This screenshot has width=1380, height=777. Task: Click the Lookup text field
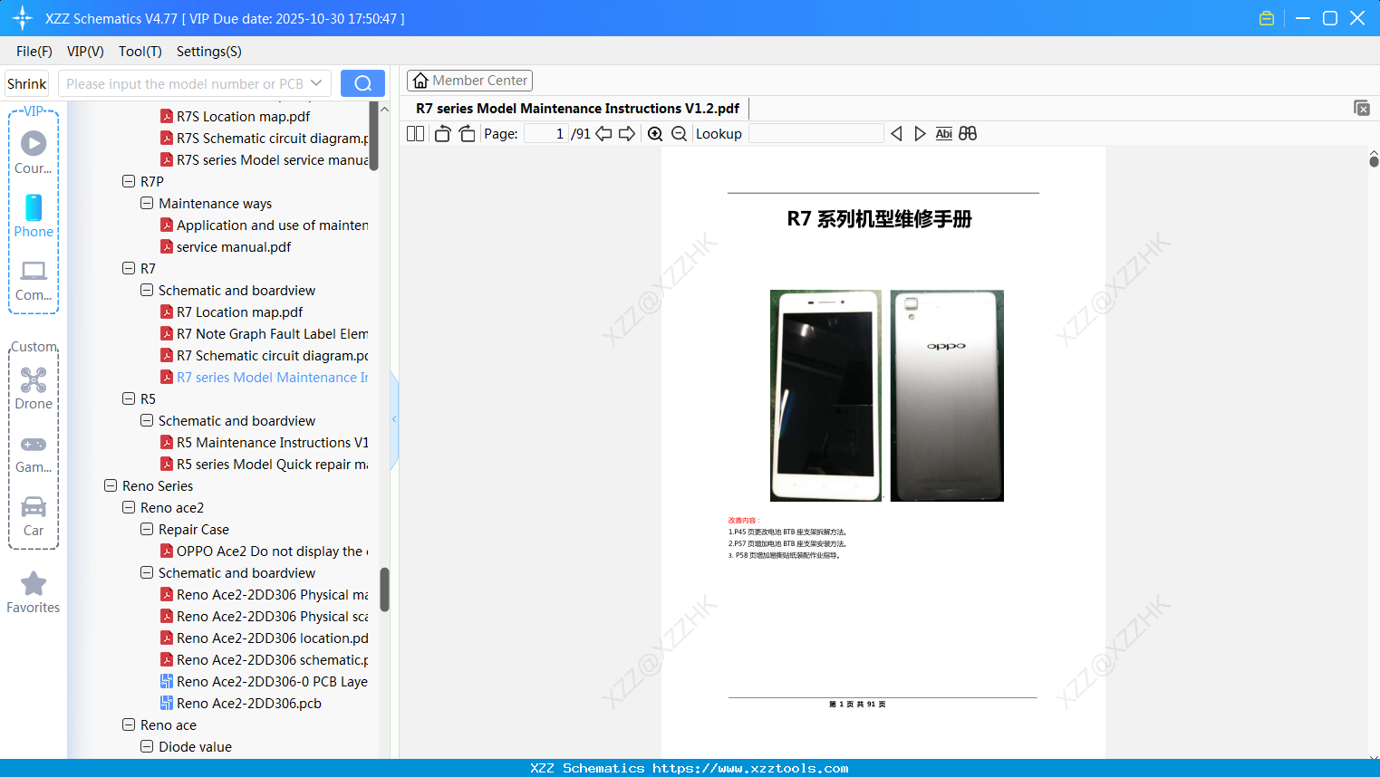(x=816, y=134)
